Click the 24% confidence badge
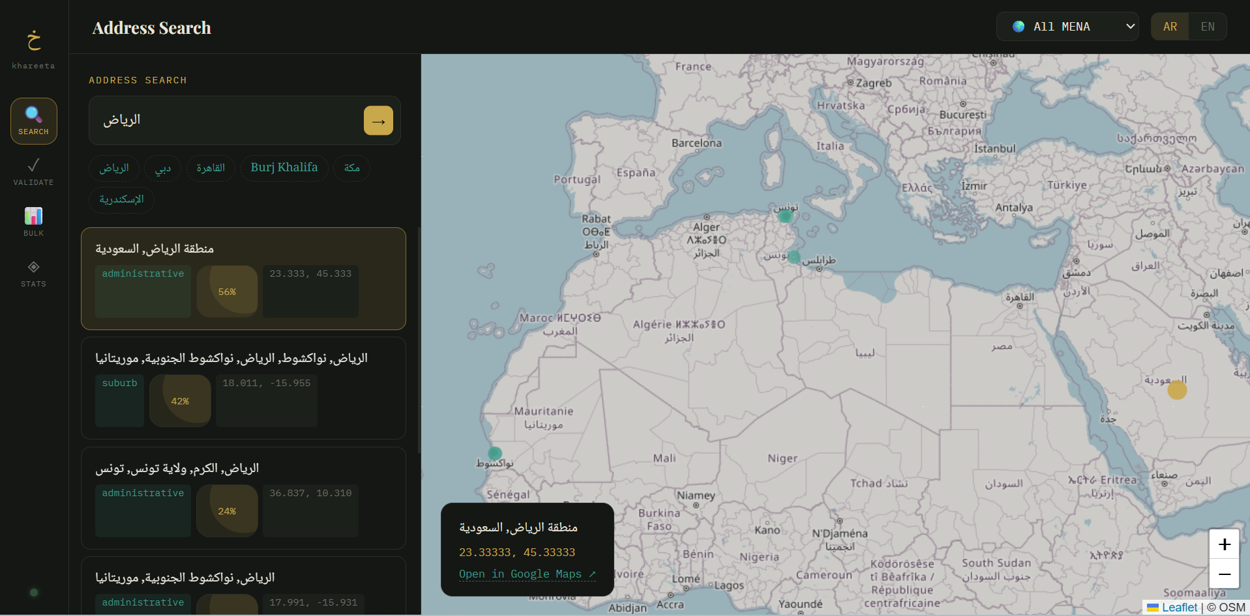This screenshot has height=616, width=1250. tap(227, 511)
